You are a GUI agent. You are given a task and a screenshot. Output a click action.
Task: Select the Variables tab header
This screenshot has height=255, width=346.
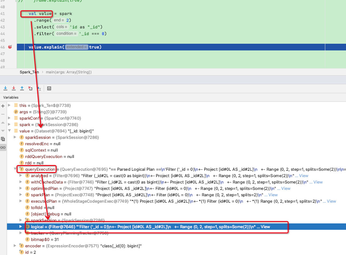11,97
